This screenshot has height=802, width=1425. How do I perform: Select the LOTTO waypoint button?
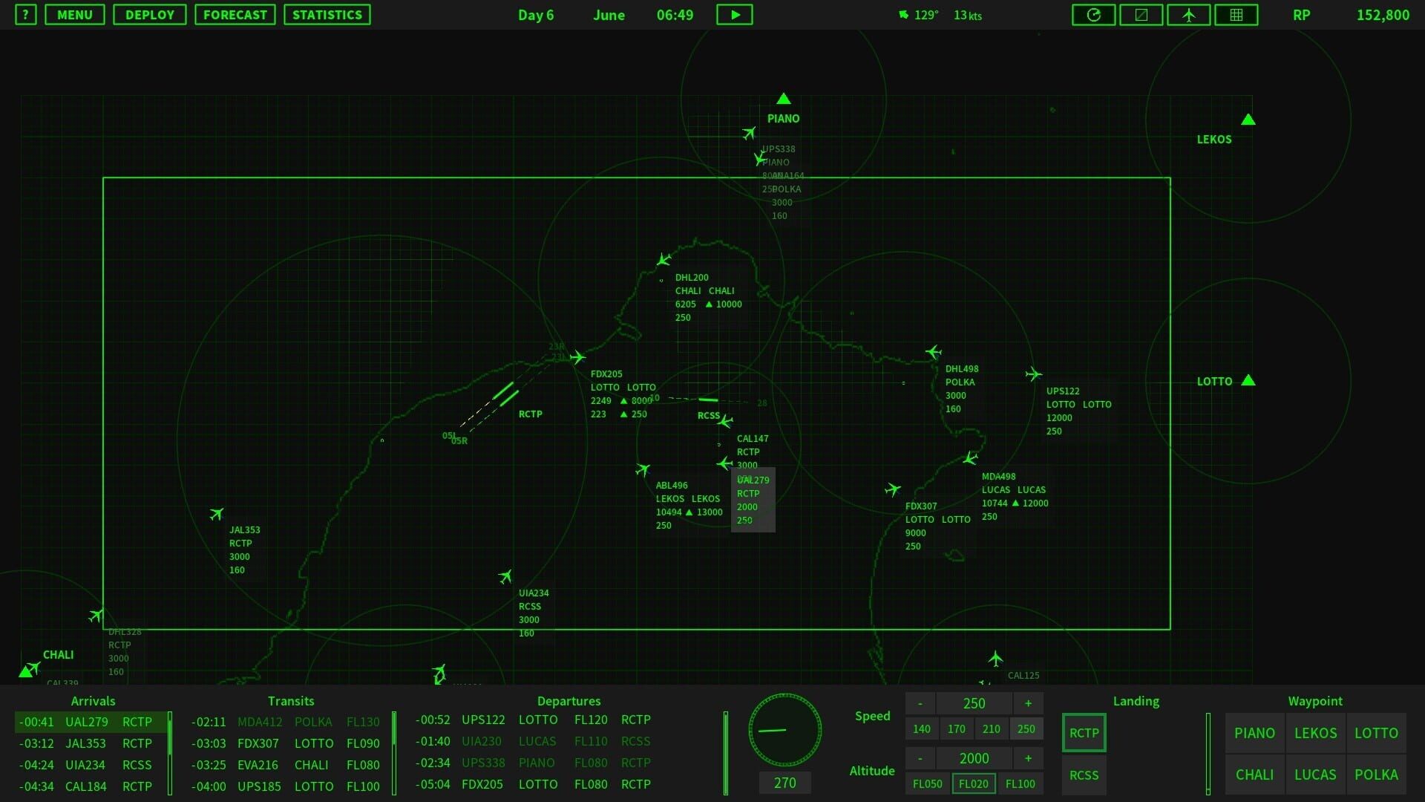[x=1375, y=733]
